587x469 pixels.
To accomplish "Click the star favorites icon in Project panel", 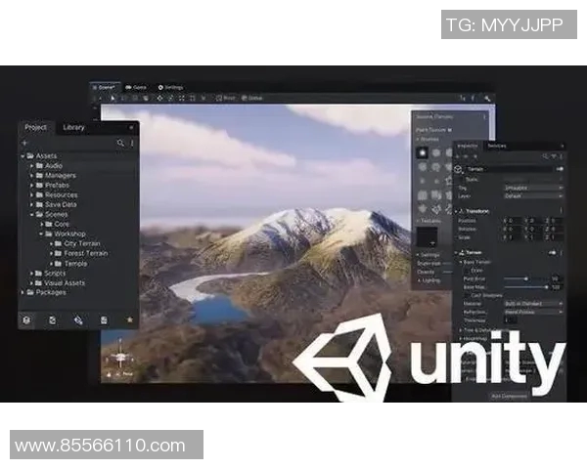I will 129,320.
